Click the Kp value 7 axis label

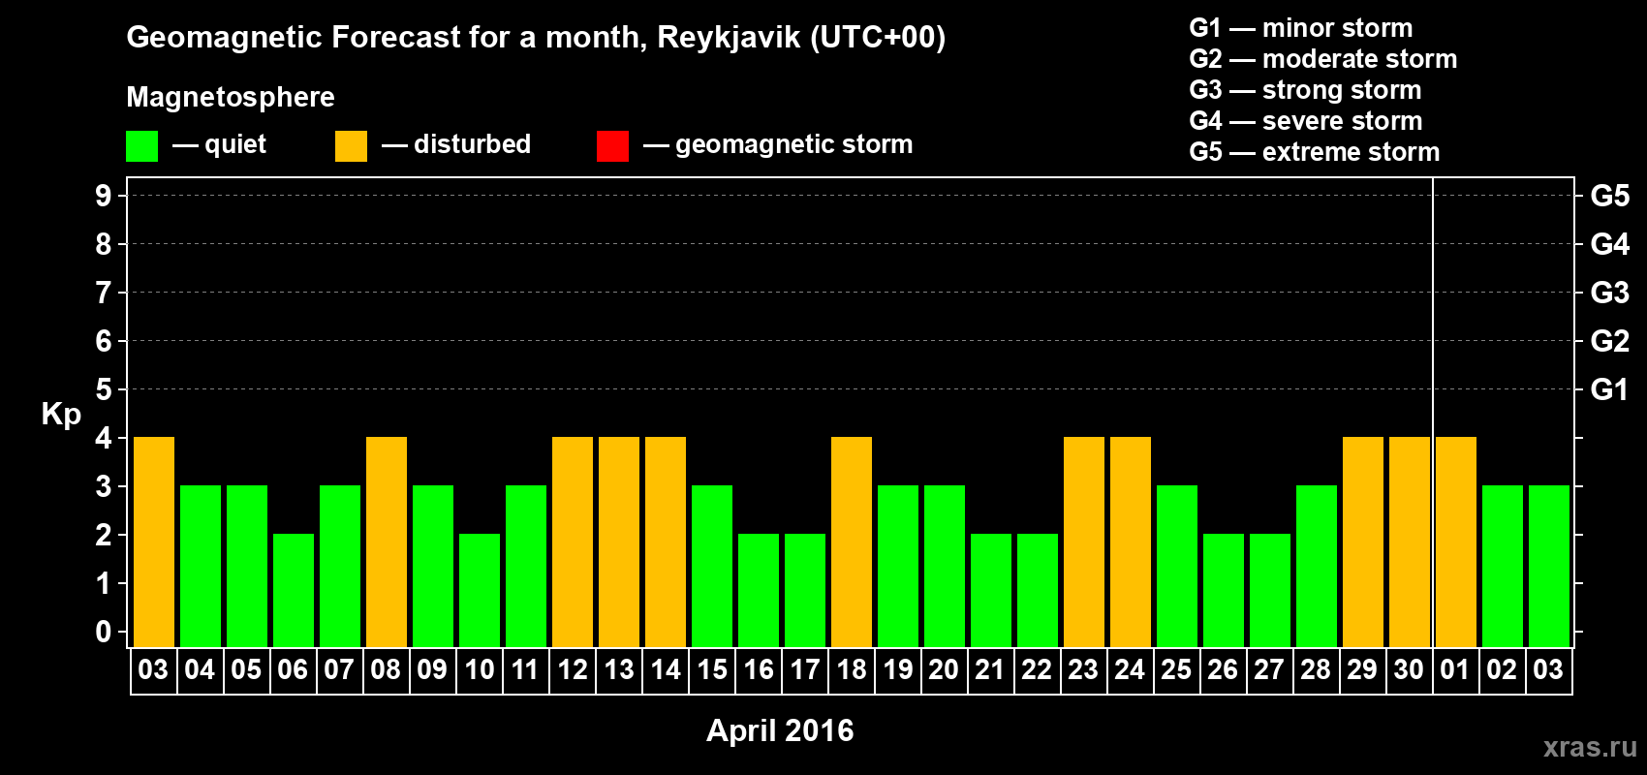[x=104, y=293]
